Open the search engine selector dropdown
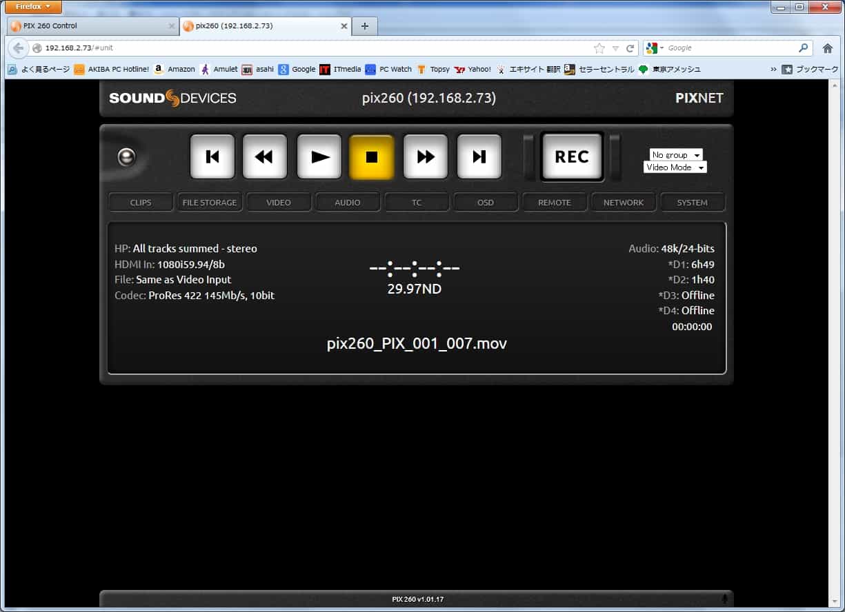845x612 pixels. [655, 48]
